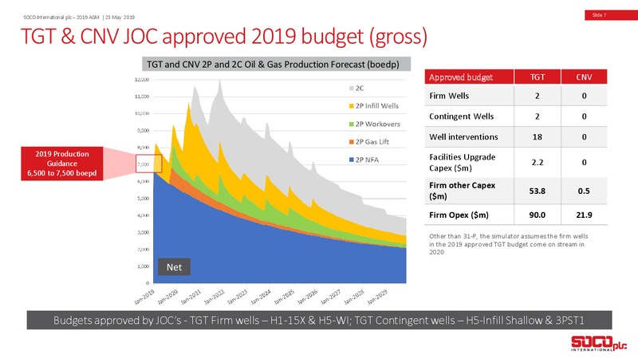Click the '2P Workovers' legend text

click(x=377, y=124)
